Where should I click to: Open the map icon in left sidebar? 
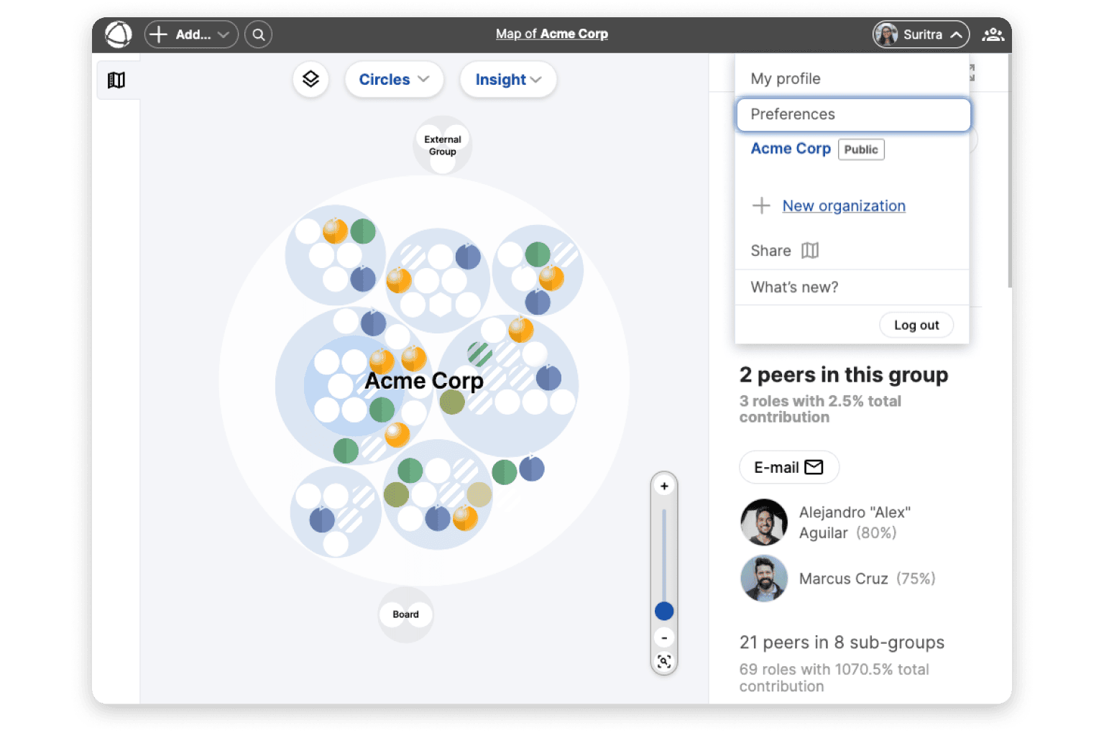[116, 80]
